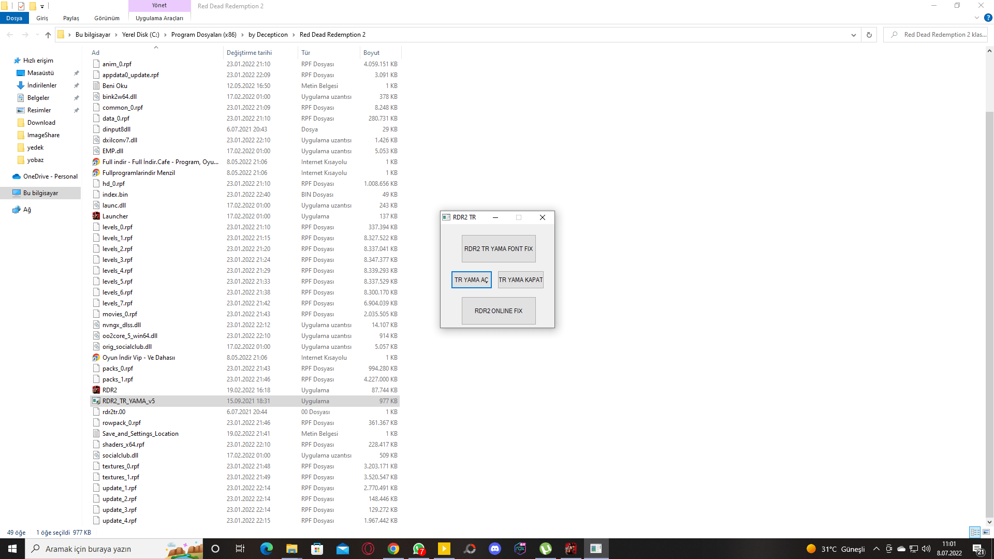Screen dimensions: 994x559
Task: Select the Launcher application icon
Action: 96,216
